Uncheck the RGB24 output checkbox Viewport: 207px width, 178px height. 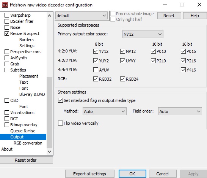pyautogui.click(x=122, y=79)
